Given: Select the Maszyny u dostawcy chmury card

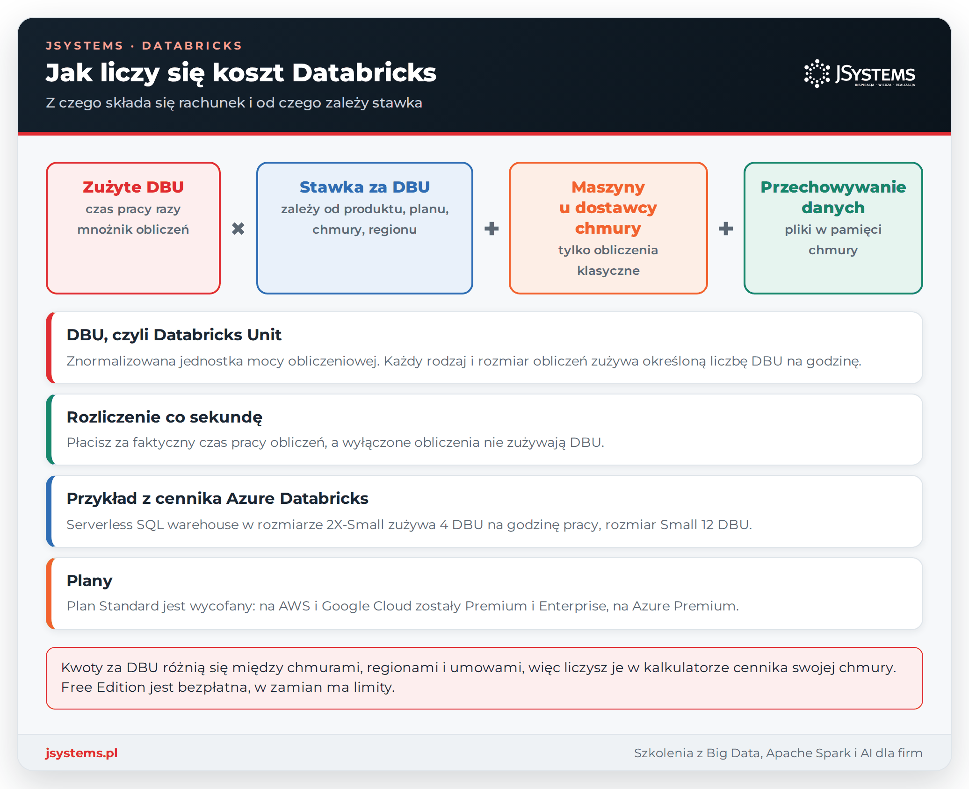Looking at the screenshot, I should [x=608, y=228].
